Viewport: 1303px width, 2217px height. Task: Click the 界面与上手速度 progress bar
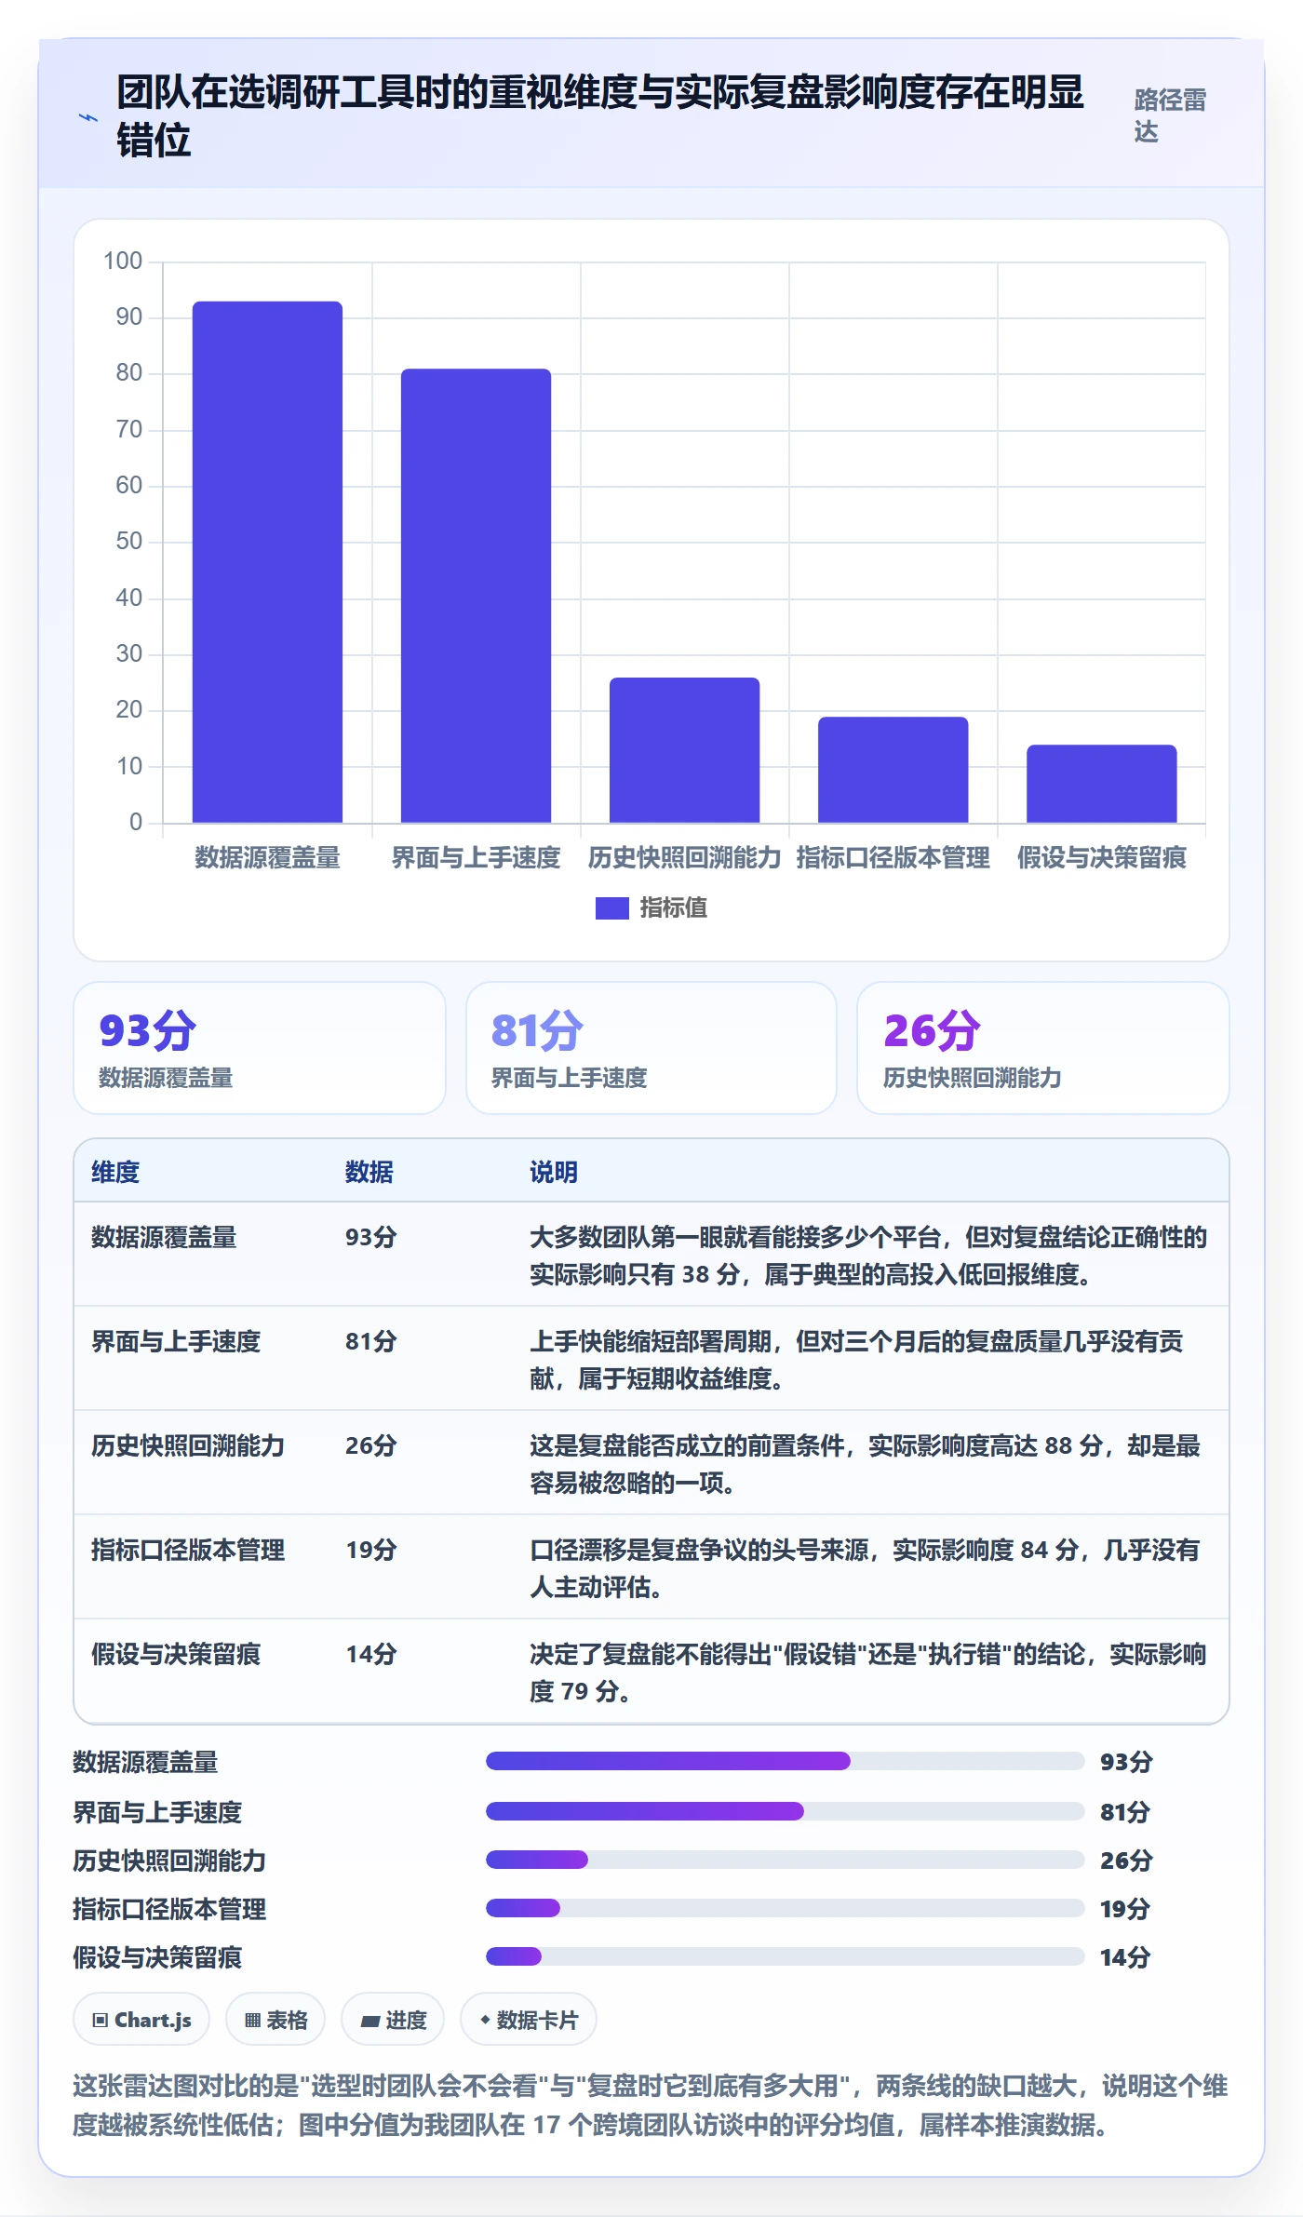(785, 1811)
